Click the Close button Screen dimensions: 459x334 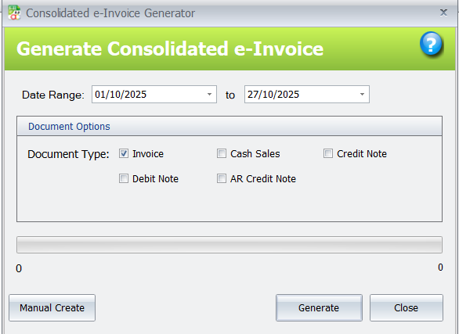pos(407,307)
